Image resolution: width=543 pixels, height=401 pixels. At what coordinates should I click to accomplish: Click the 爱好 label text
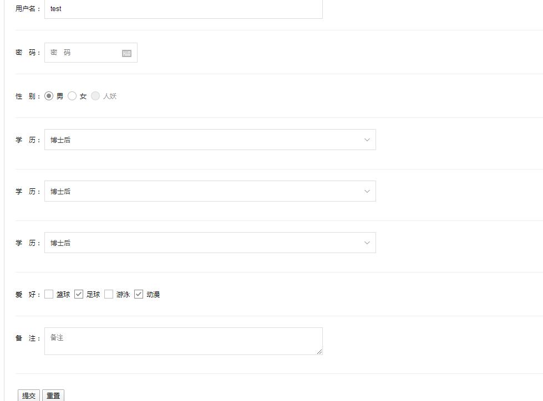tap(28, 295)
